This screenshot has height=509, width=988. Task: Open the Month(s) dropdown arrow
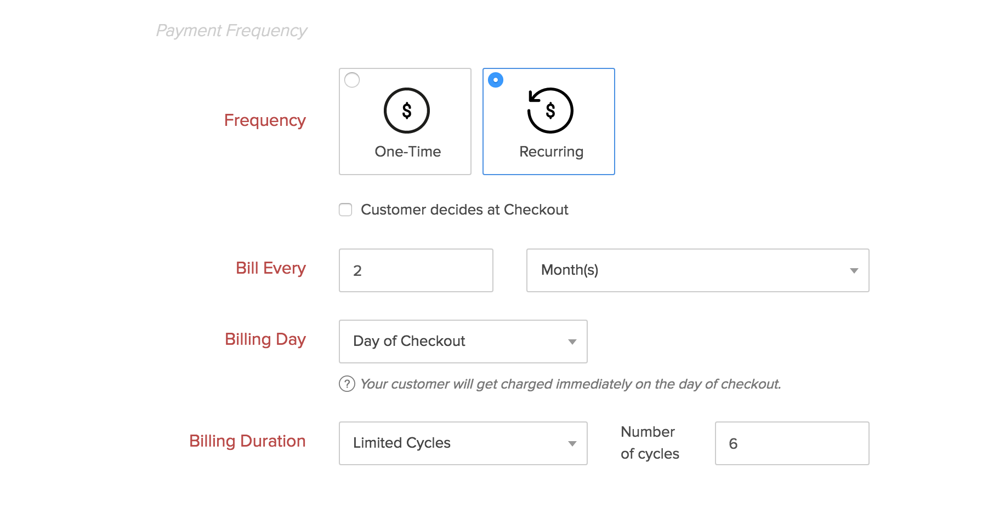click(x=854, y=270)
